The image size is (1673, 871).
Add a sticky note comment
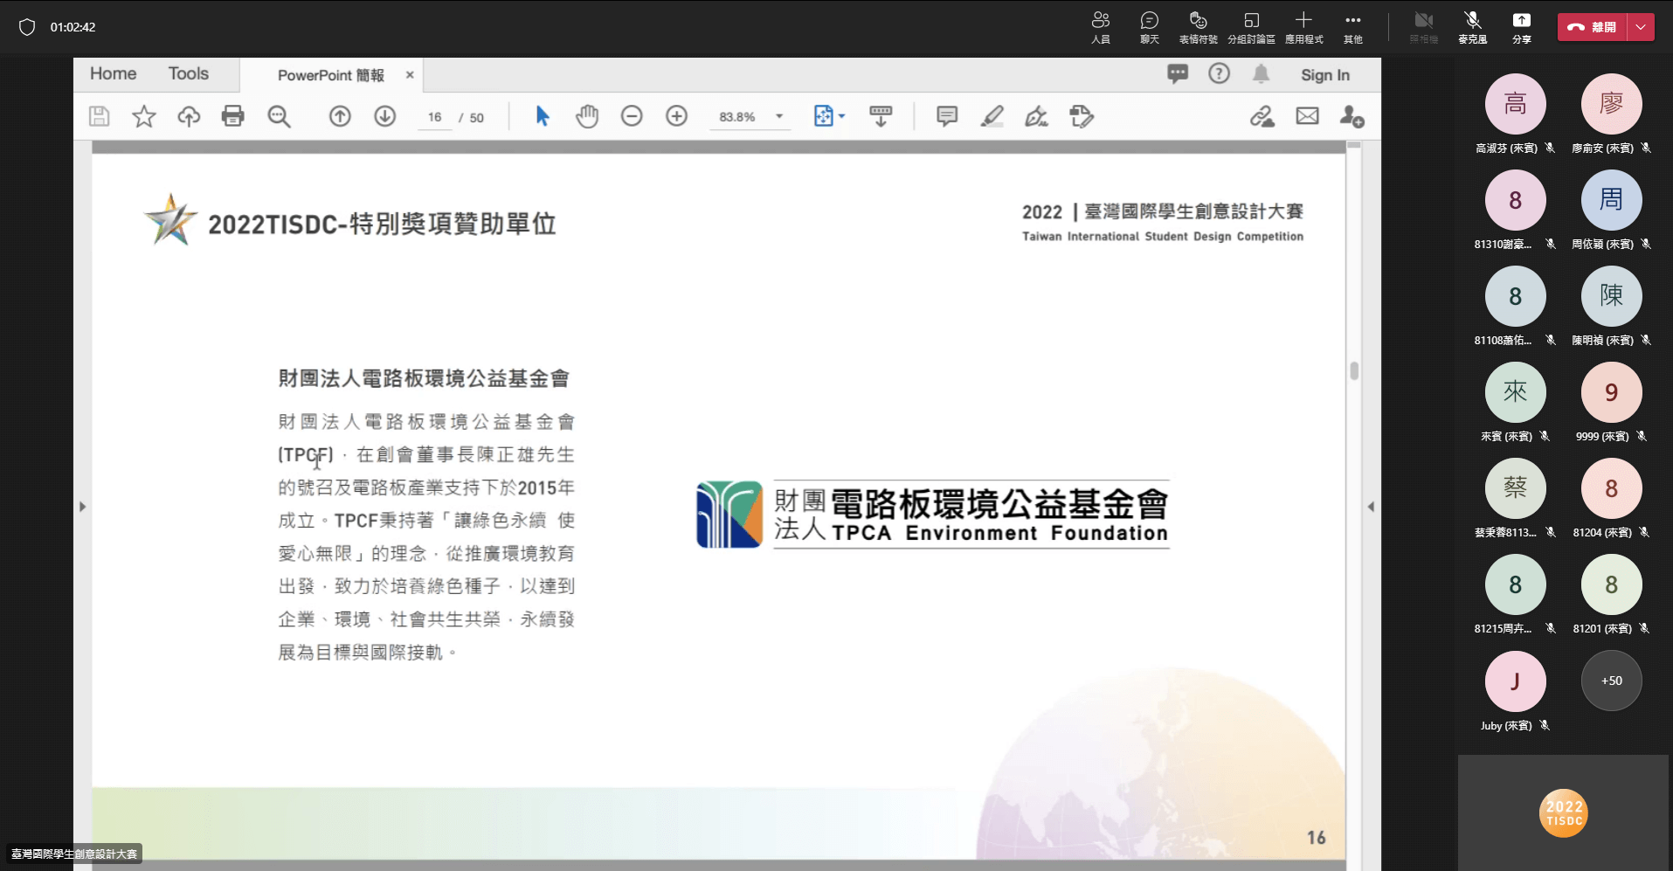point(947,116)
